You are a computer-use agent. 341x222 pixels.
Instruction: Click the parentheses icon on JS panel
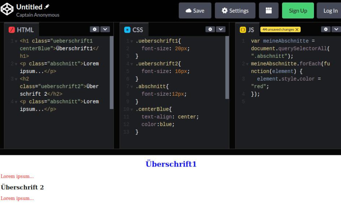(x=243, y=30)
